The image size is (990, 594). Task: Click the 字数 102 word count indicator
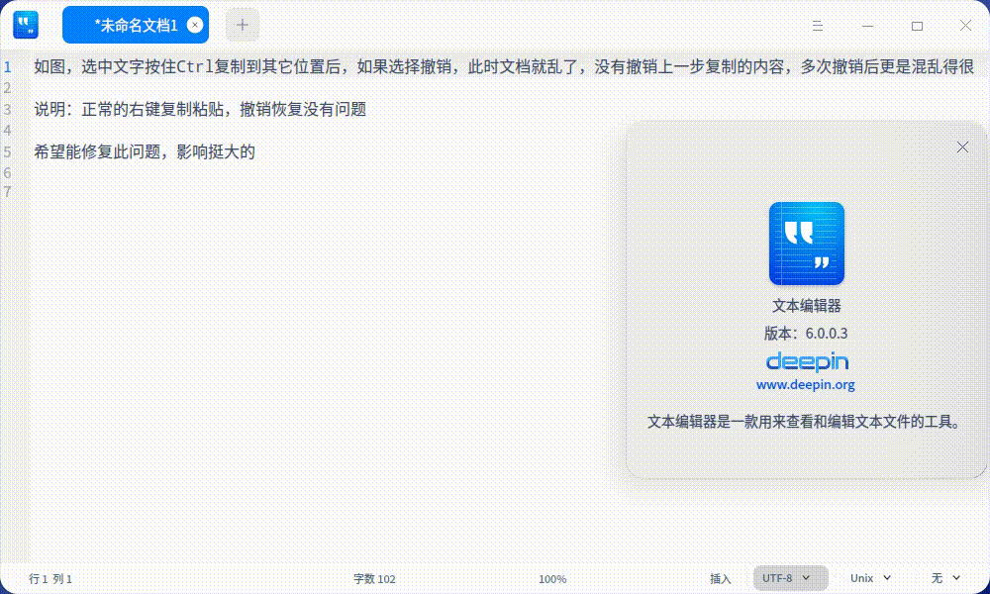[x=374, y=578]
